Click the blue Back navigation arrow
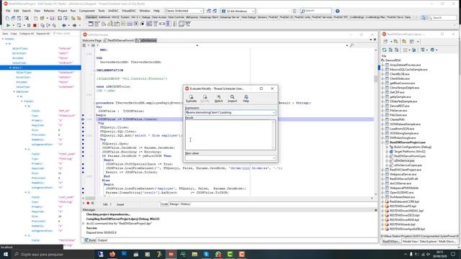 64,26
